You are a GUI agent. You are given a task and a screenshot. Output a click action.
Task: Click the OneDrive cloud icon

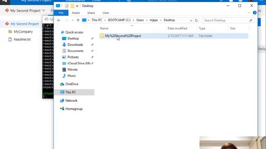(62, 84)
